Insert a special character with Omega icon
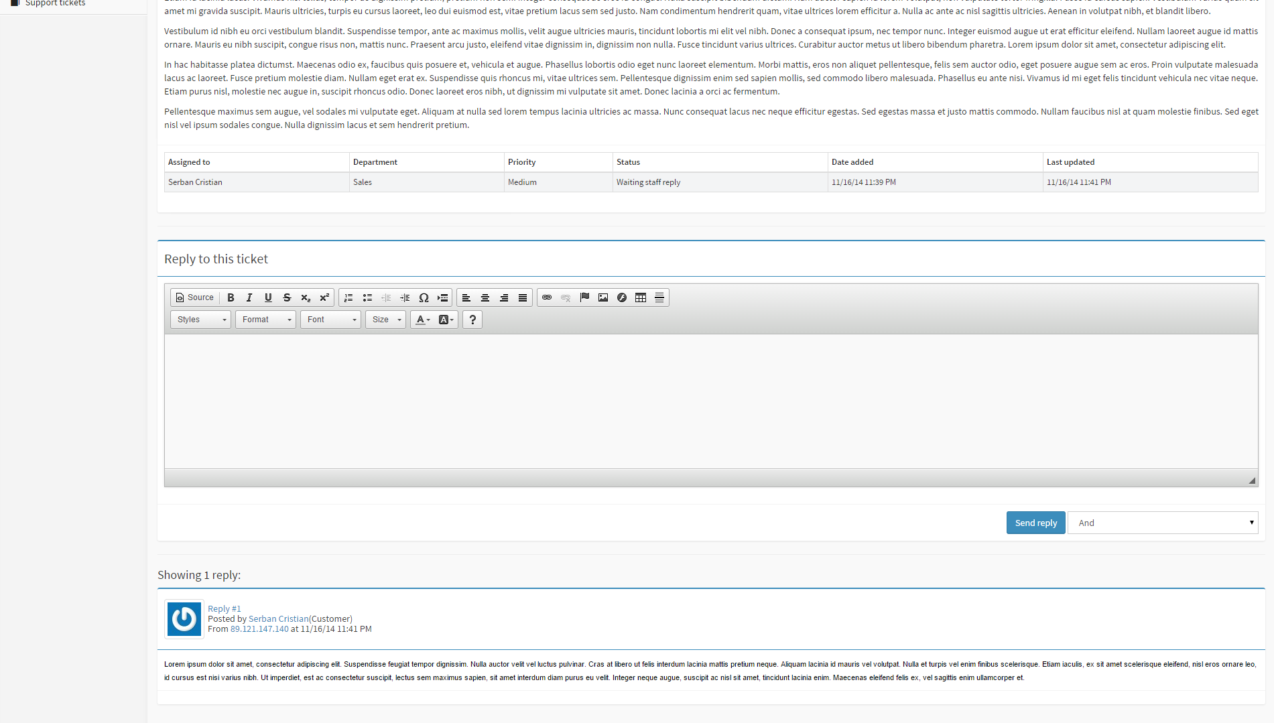Screen dimensions: 1274x723 click(424, 298)
